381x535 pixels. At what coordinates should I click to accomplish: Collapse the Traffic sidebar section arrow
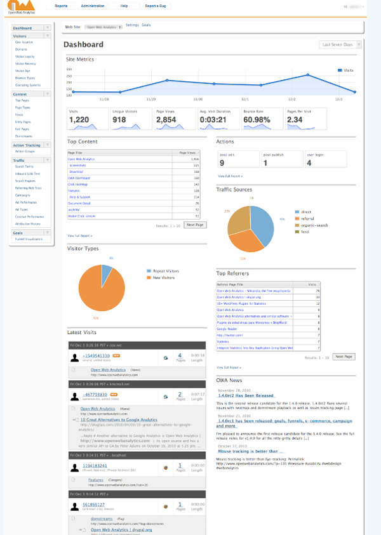pos(46,161)
